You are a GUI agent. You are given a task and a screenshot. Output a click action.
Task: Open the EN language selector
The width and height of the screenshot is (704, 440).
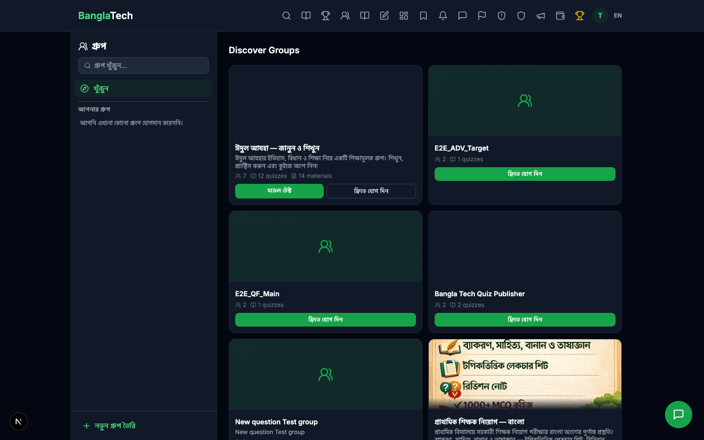(x=617, y=16)
